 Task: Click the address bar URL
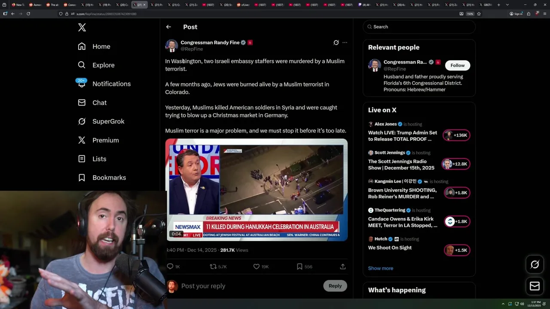(x=107, y=14)
